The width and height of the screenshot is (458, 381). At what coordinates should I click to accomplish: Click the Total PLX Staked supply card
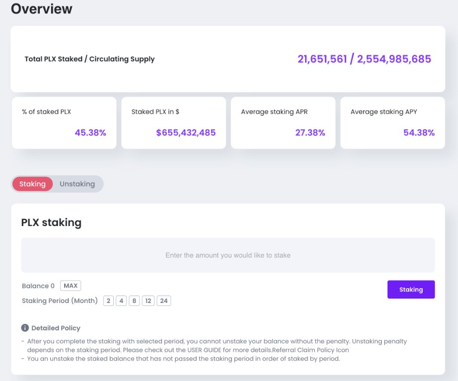[x=228, y=58]
